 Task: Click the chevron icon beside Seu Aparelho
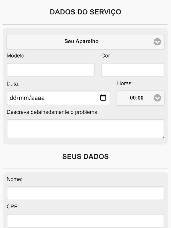click(157, 42)
